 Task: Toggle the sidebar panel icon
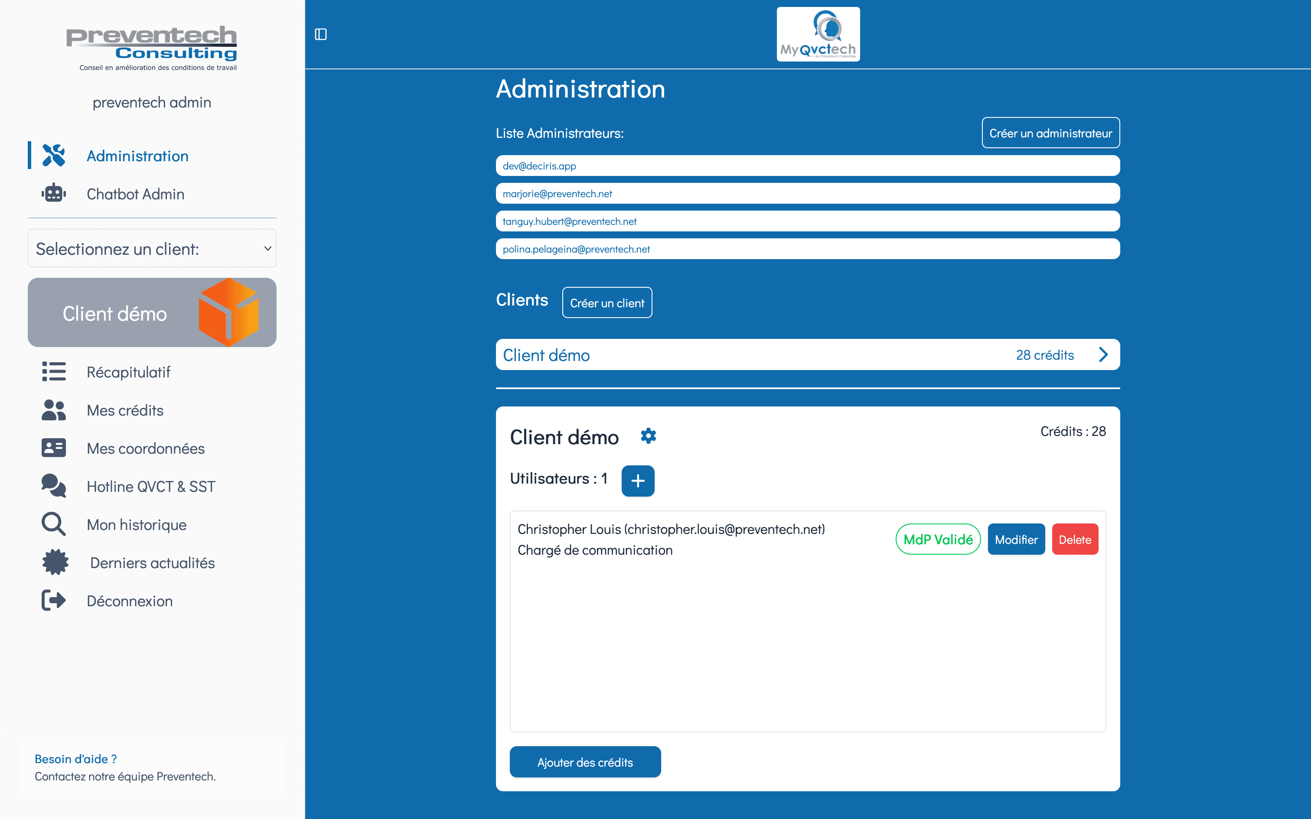[x=321, y=34]
